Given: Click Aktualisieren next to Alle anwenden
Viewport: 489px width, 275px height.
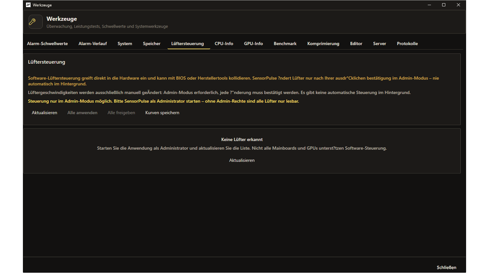Looking at the screenshot, I should [x=44, y=113].
